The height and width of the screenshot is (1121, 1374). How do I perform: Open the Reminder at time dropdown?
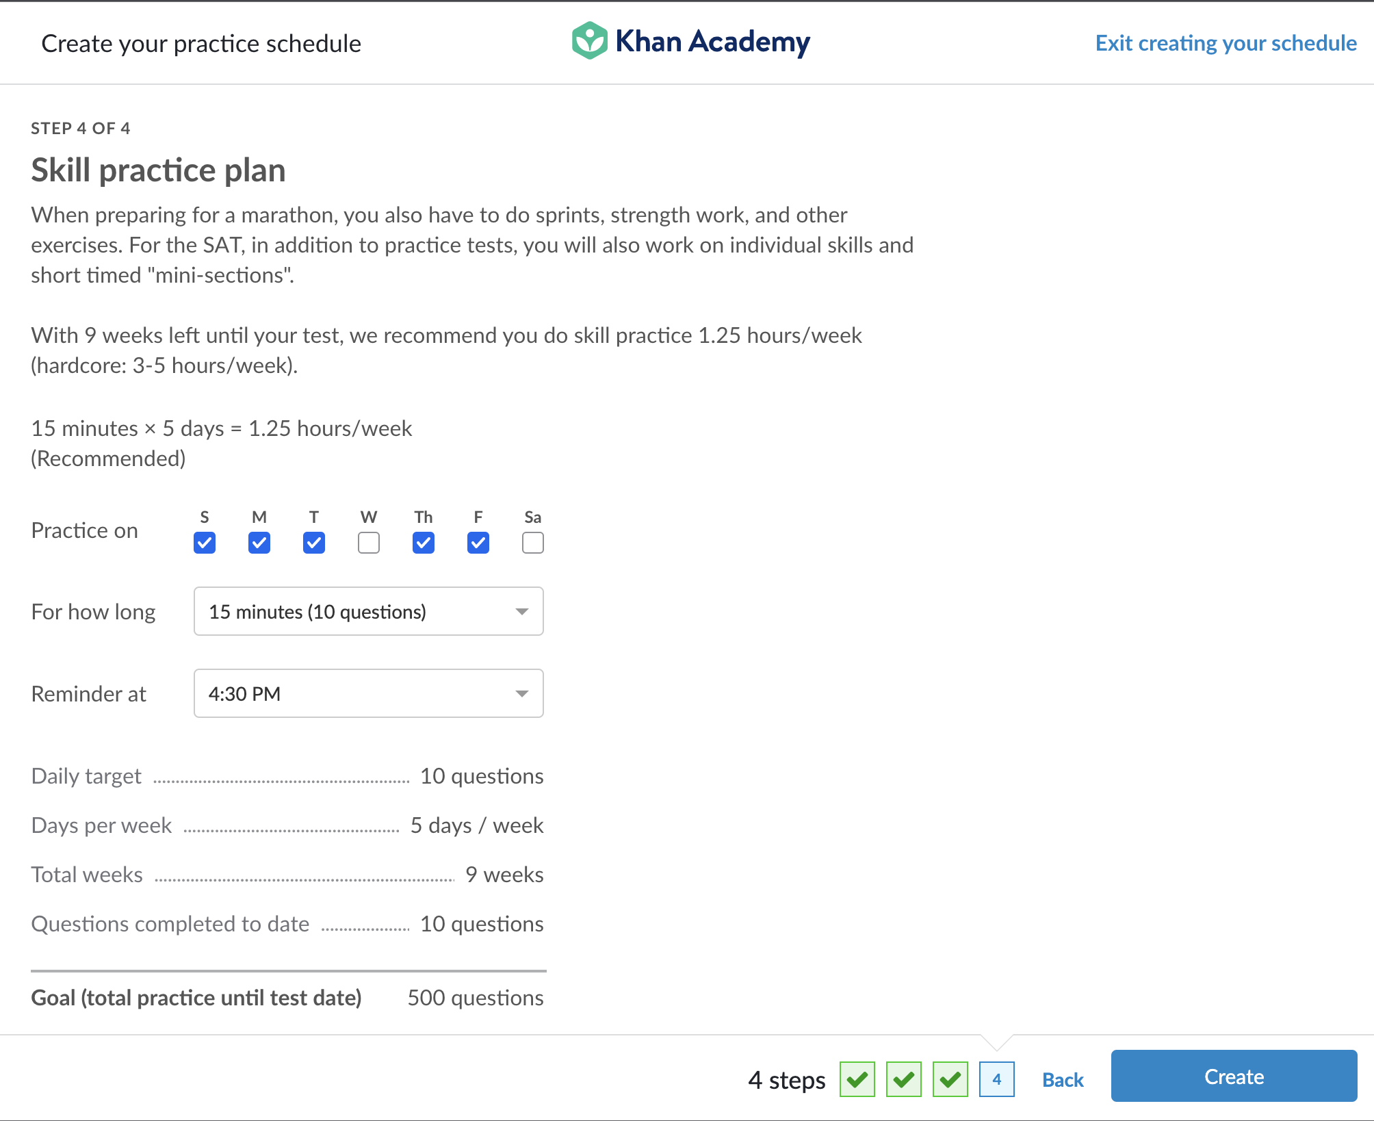click(368, 693)
